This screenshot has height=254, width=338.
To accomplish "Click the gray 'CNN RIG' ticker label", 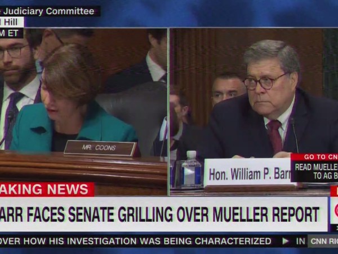I will click(x=323, y=241).
